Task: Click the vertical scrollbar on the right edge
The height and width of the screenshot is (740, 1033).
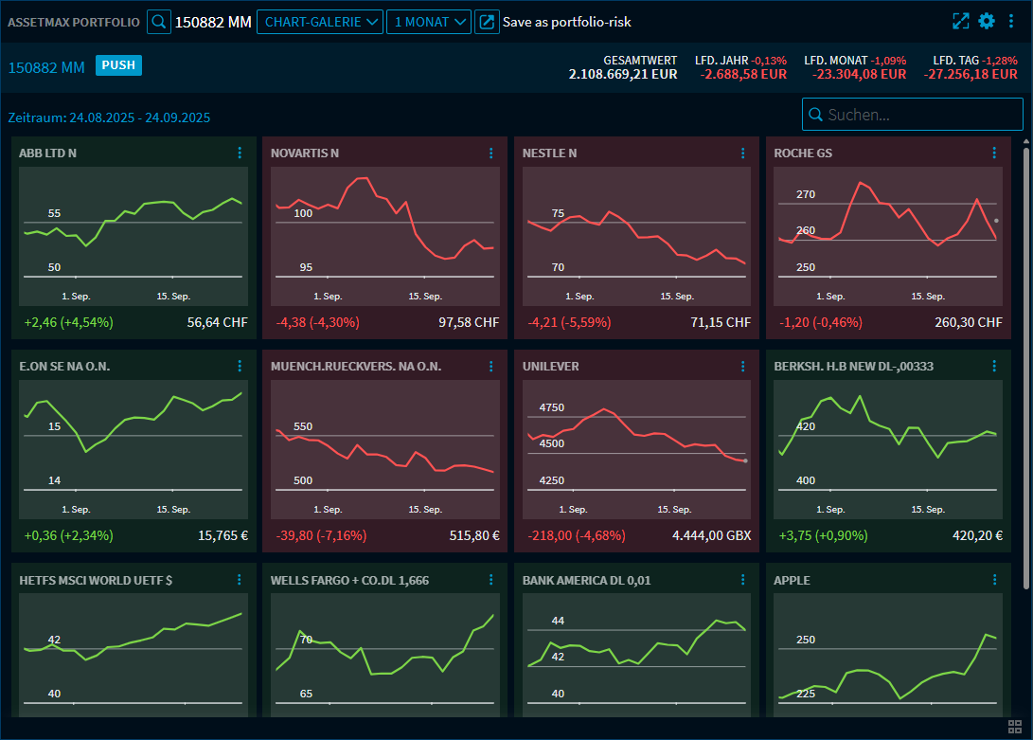Action: click(1026, 284)
